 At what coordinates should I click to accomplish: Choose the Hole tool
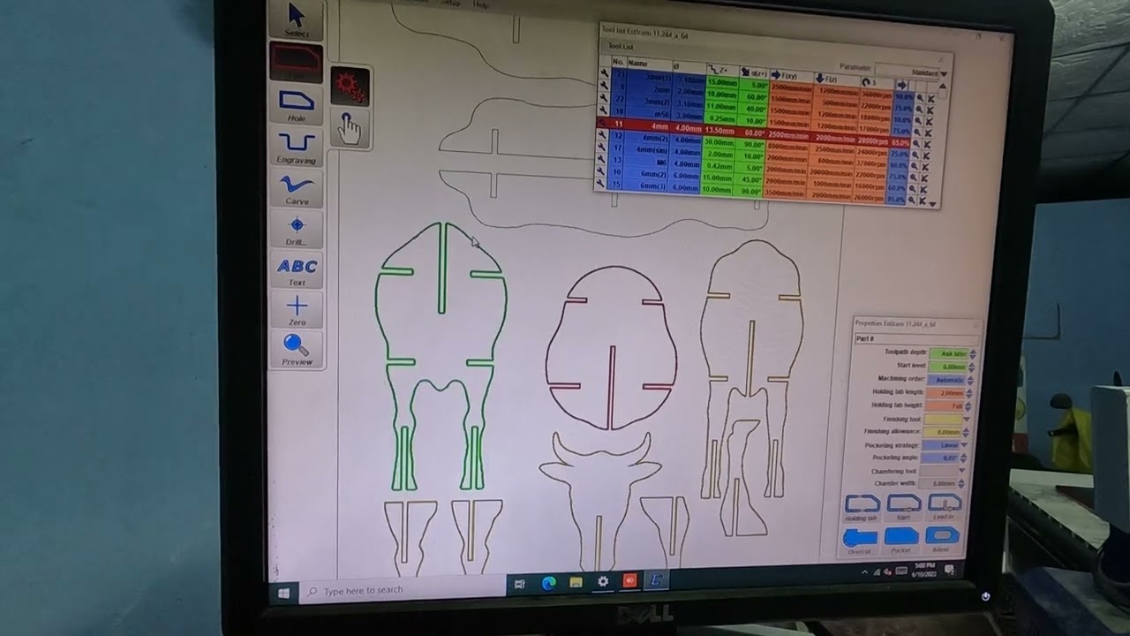tap(297, 103)
